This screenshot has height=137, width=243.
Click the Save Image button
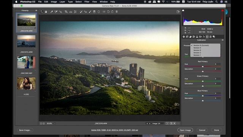pos(25,130)
